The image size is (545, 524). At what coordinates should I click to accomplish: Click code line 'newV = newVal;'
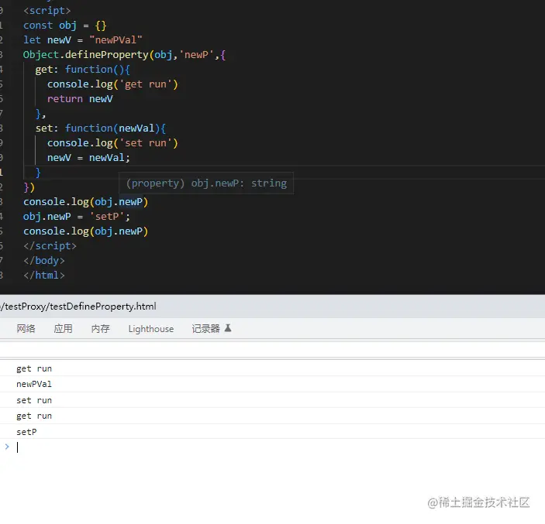(x=88, y=158)
